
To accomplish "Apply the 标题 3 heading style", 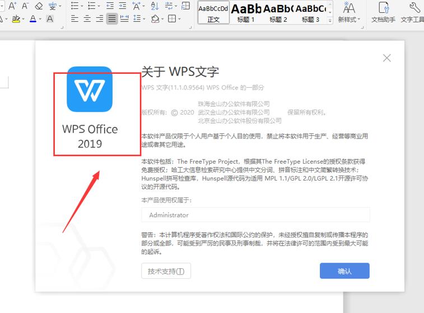I will pos(310,12).
